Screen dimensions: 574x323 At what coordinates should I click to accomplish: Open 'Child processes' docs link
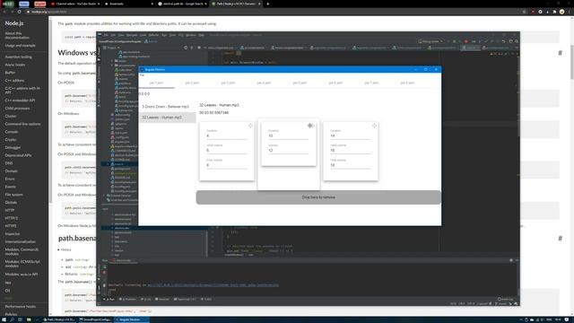pos(17,108)
